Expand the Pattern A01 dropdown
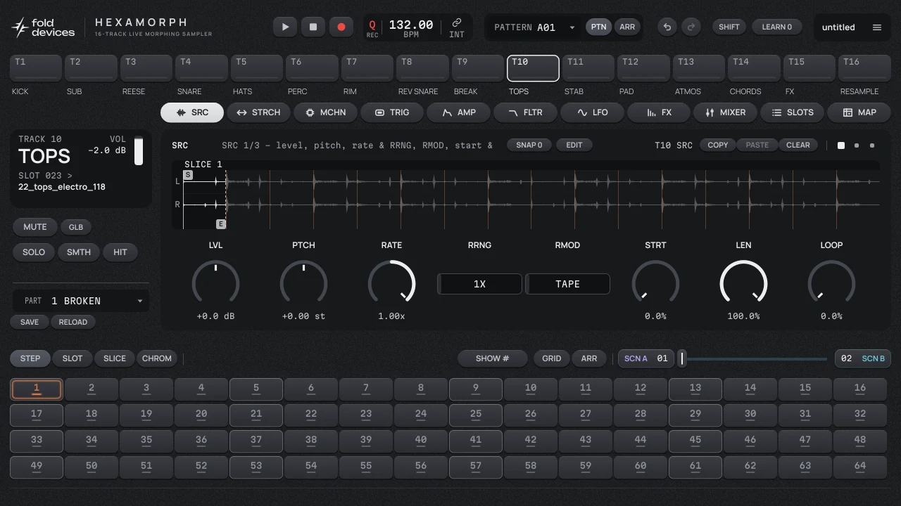The image size is (901, 506). pyautogui.click(x=534, y=27)
